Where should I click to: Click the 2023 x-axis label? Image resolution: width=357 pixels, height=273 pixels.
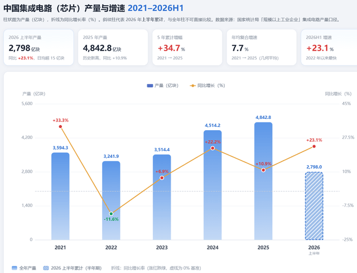162,247
